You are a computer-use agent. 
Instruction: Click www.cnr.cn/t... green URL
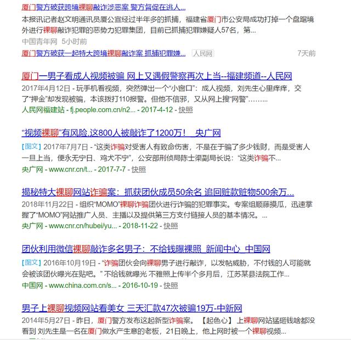[70, 169]
